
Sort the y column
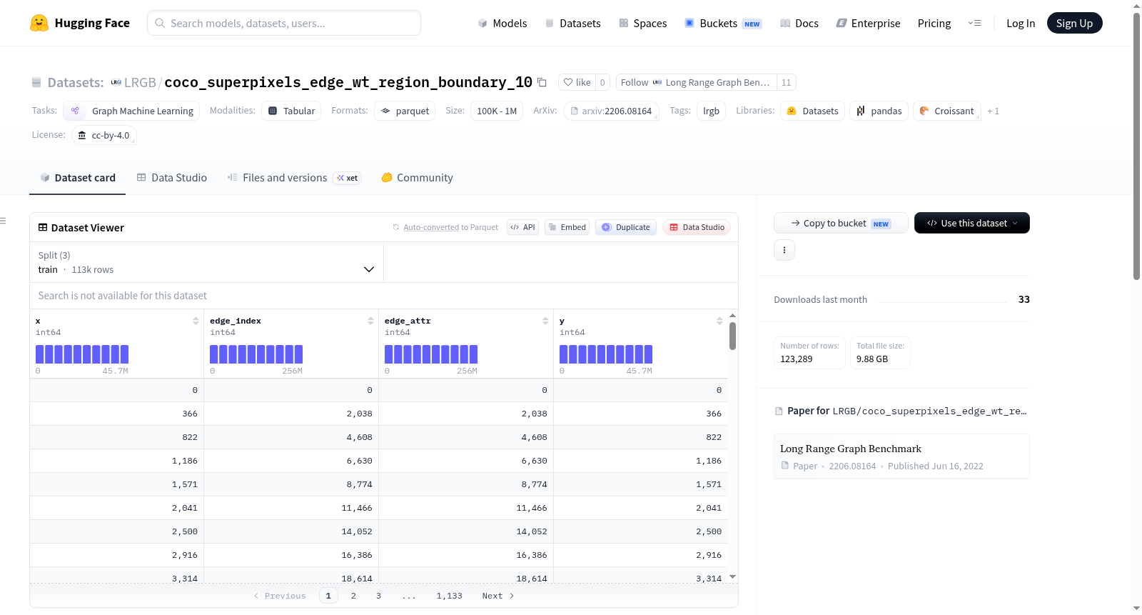[719, 321]
